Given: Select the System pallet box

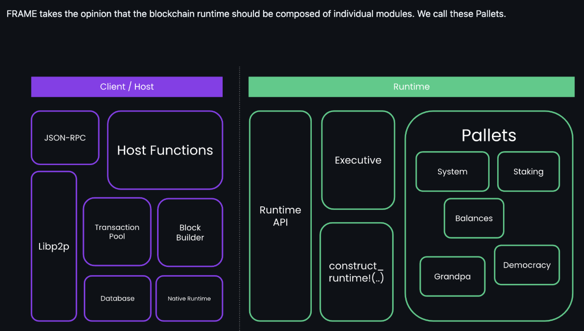Looking at the screenshot, I should point(452,172).
